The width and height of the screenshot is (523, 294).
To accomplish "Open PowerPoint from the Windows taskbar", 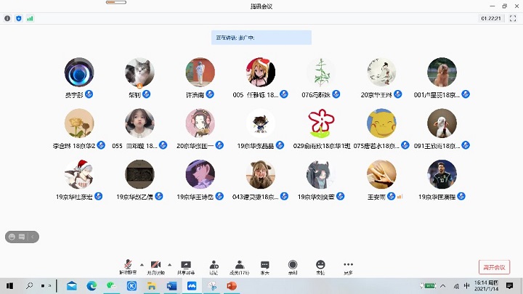I will [232, 286].
